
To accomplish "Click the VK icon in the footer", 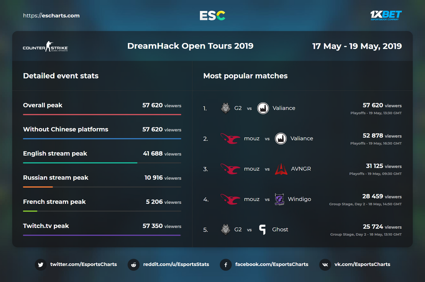I will (325, 265).
